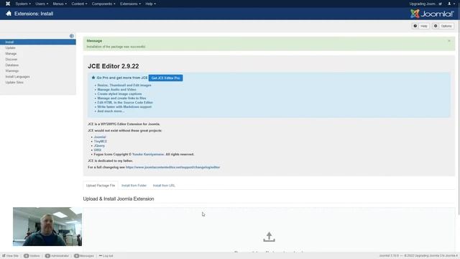Viewport: 460px width, 259px height.
Task: Open Manage in the sidebar
Action: (x=11, y=54)
